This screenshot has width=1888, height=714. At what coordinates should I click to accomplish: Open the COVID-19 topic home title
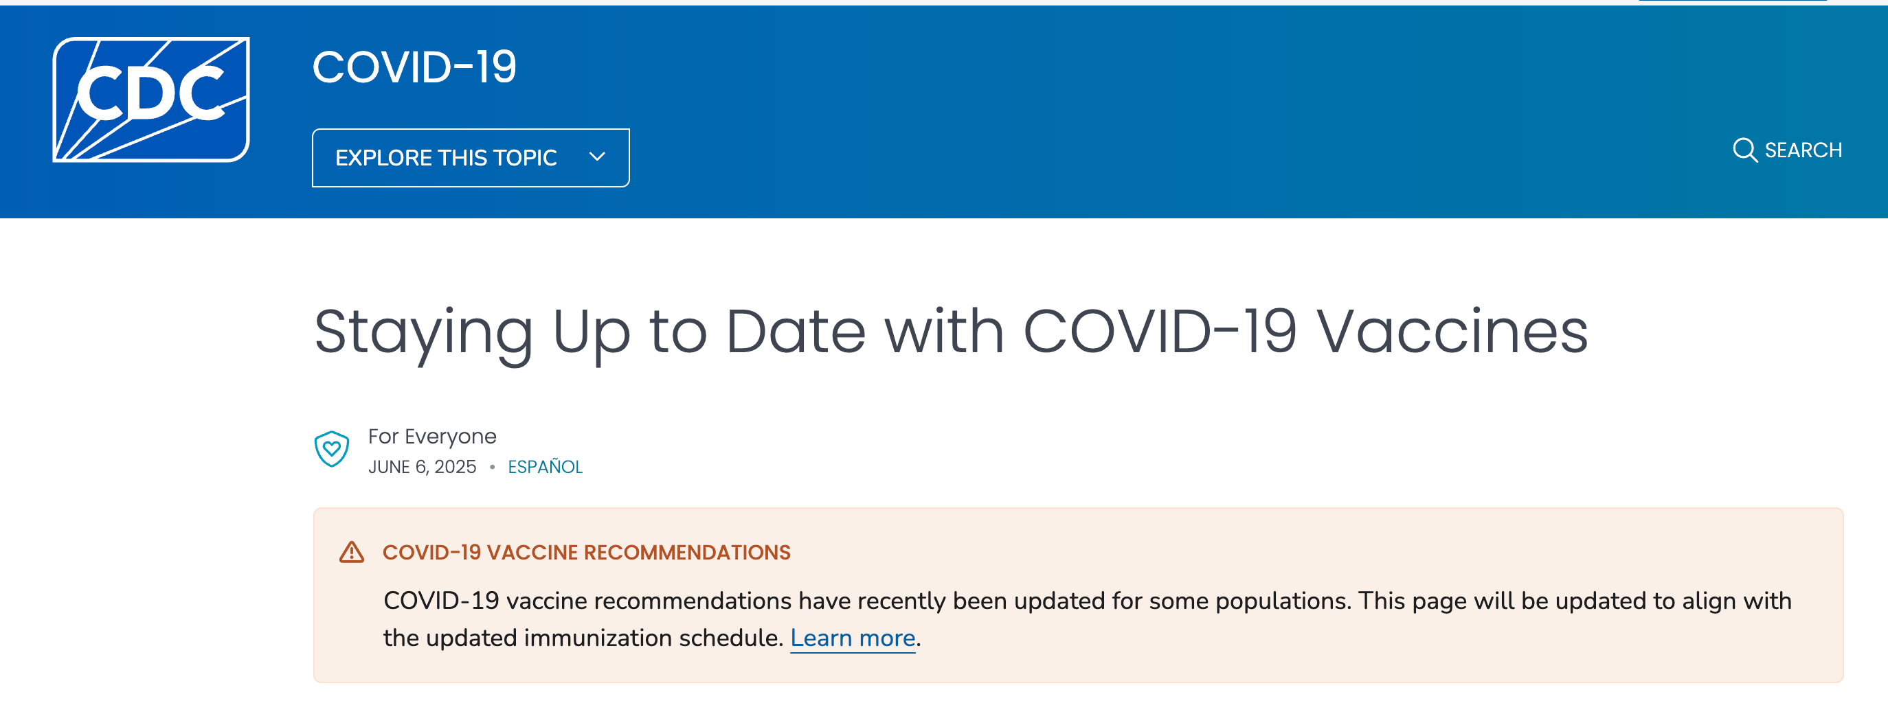point(414,67)
